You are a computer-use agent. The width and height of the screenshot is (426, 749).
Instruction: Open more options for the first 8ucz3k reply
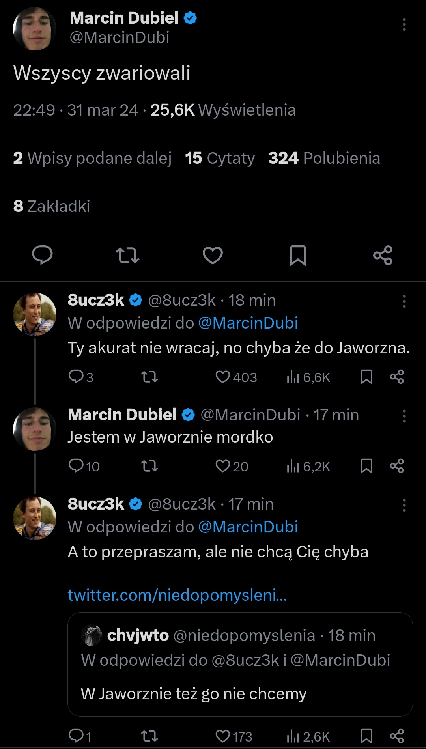[x=404, y=301]
